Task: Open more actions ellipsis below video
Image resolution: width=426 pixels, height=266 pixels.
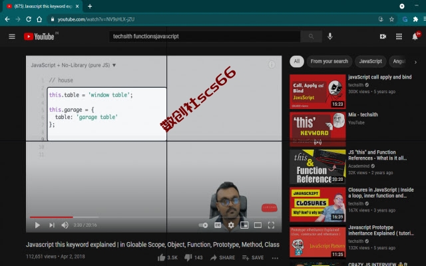Action: click(x=275, y=257)
